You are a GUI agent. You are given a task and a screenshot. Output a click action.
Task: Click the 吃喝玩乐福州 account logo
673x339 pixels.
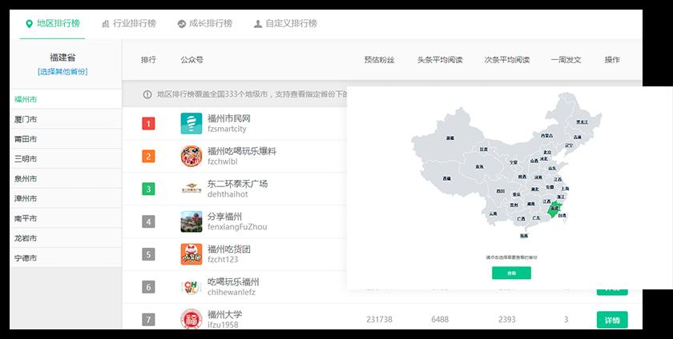pos(191,287)
